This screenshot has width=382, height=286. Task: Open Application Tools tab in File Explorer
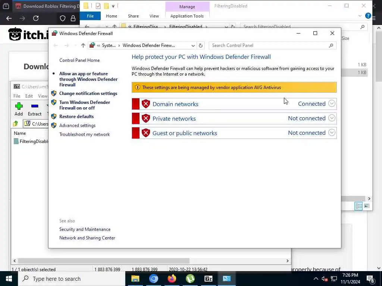click(x=187, y=16)
